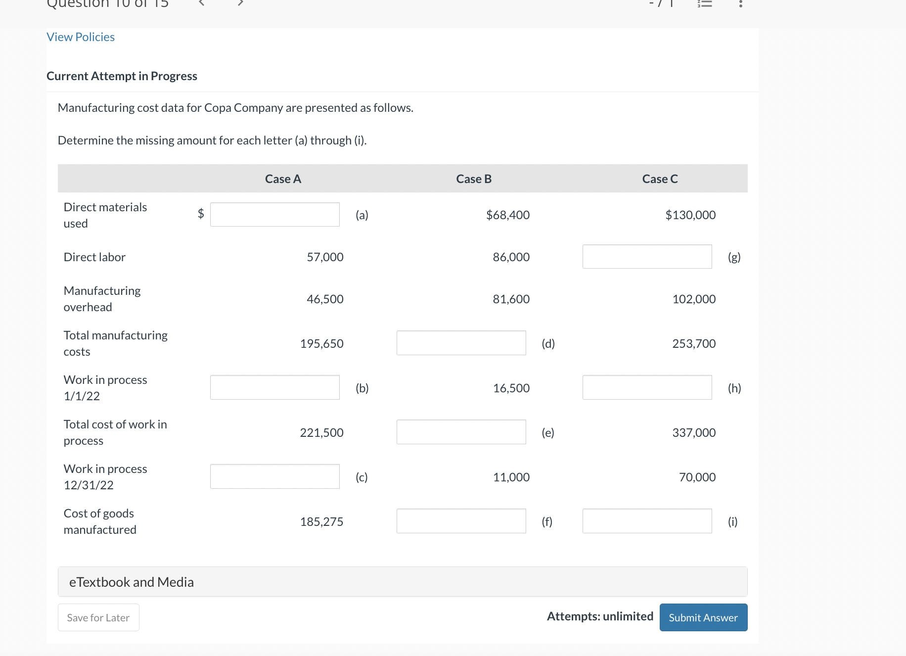Open the three-dot options menu
The image size is (906, 656).
tap(740, 4)
